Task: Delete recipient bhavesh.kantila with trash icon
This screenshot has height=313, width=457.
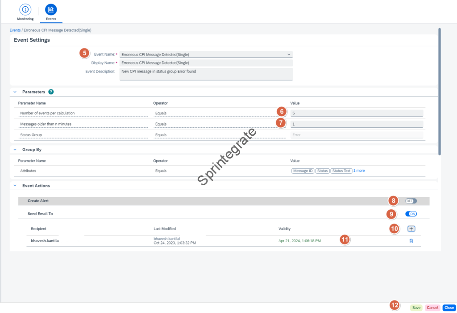Action: click(x=411, y=241)
